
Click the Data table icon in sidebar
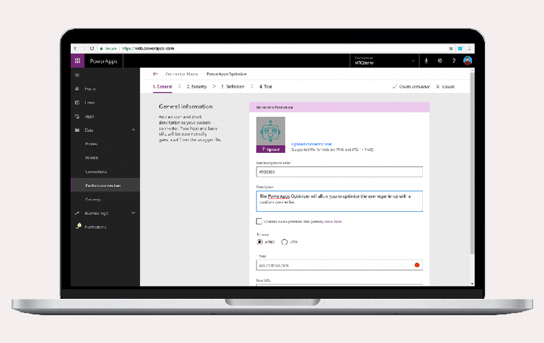pos(77,130)
